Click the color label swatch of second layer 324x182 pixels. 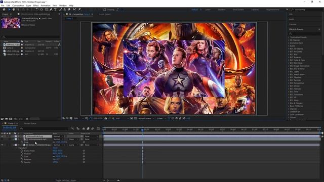(16, 140)
